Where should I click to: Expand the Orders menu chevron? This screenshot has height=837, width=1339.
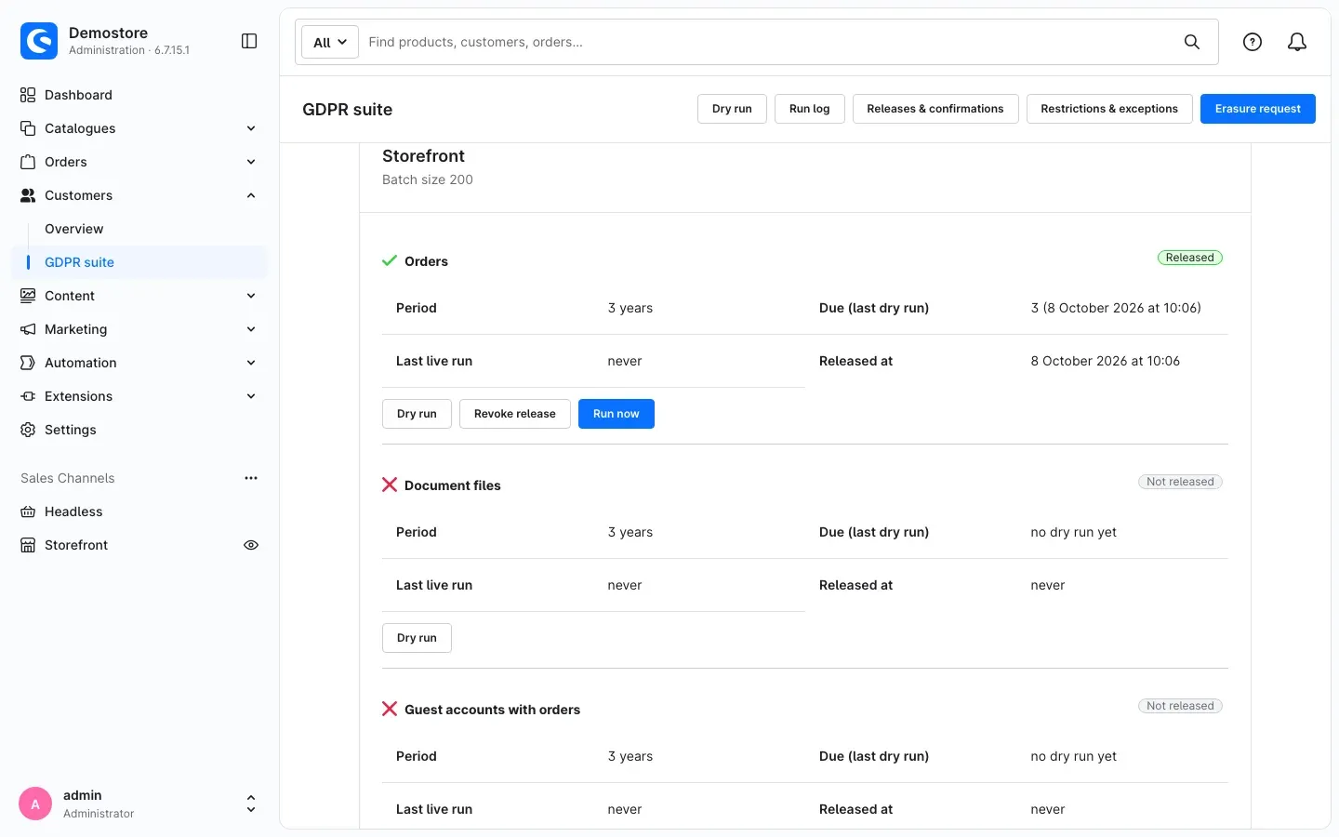(x=251, y=162)
